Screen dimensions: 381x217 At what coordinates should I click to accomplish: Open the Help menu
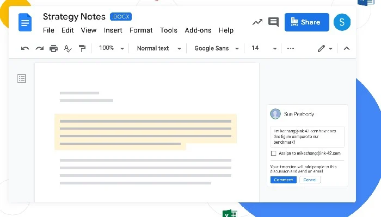226,30
